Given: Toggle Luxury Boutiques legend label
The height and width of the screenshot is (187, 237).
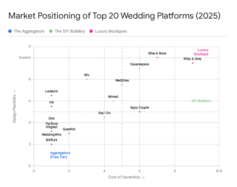Looking at the screenshot, I should pos(111,31).
